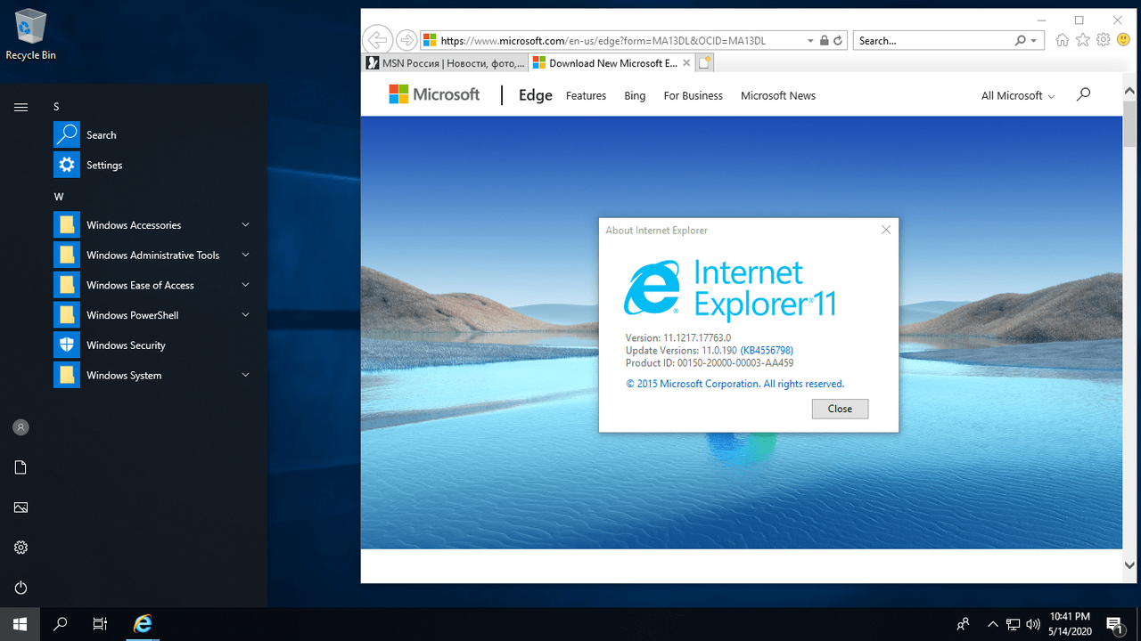The image size is (1141, 641).
Task: Open address bar autocomplete dropdown arrow
Action: tap(809, 41)
